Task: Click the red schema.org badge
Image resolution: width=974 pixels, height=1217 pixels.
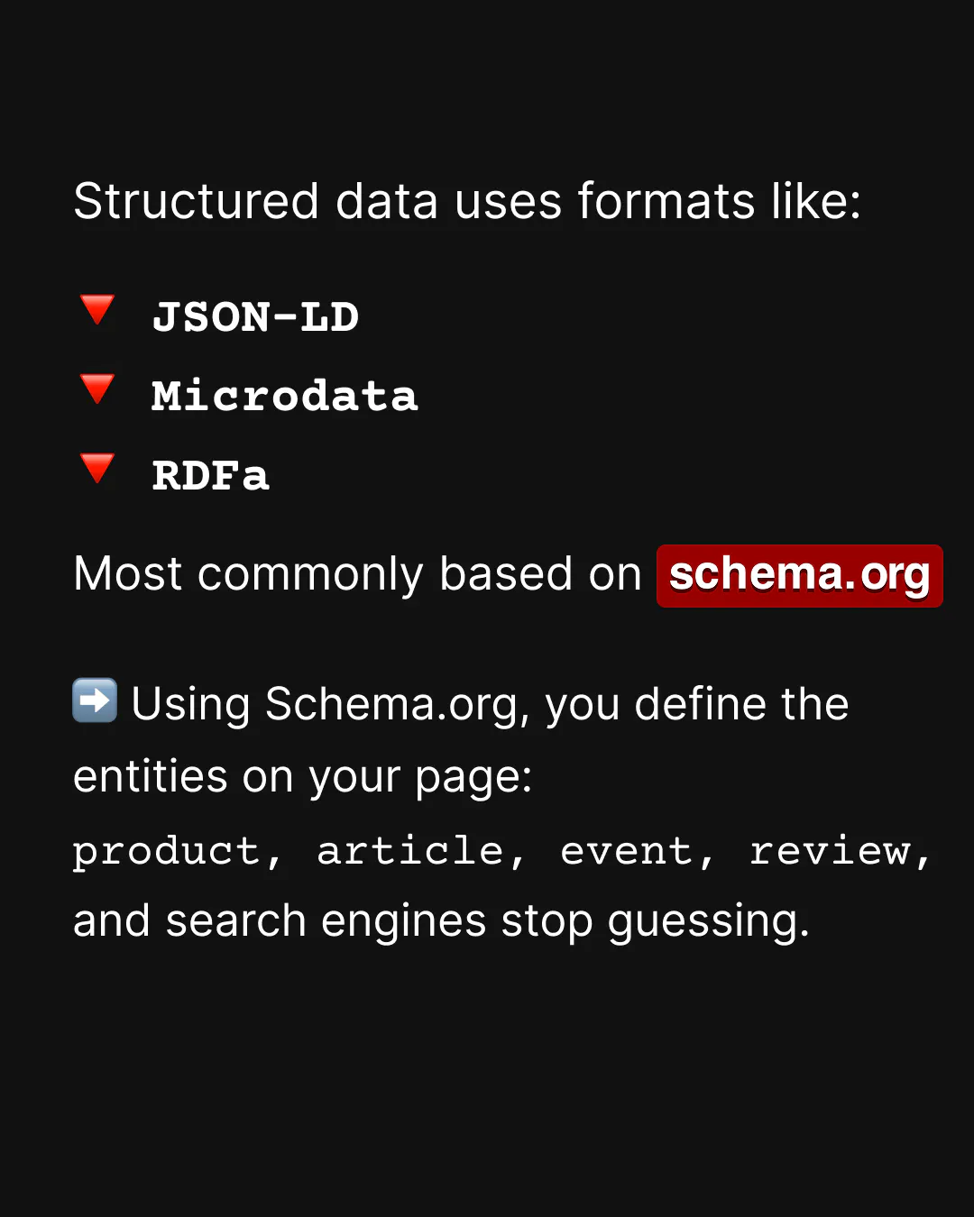Action: [x=799, y=575]
